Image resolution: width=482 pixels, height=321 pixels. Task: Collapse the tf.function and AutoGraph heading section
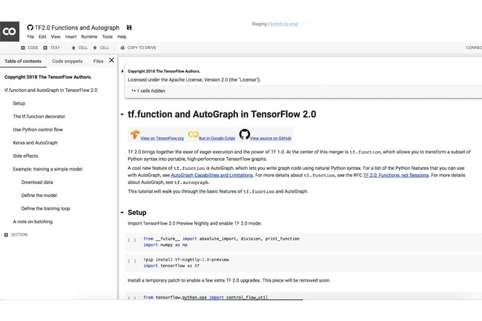pos(122,114)
